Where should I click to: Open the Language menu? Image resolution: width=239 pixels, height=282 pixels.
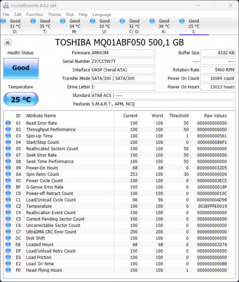[102, 15]
